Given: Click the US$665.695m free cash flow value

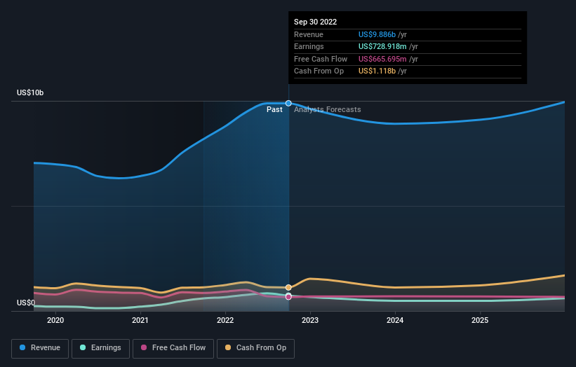Looking at the screenshot, I should [x=382, y=59].
